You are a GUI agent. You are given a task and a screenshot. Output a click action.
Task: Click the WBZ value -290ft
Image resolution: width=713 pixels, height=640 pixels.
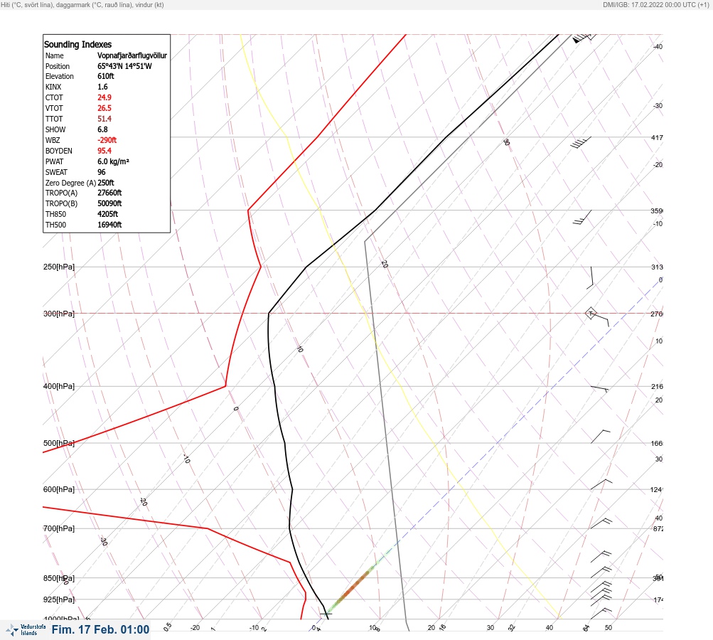pyautogui.click(x=107, y=140)
